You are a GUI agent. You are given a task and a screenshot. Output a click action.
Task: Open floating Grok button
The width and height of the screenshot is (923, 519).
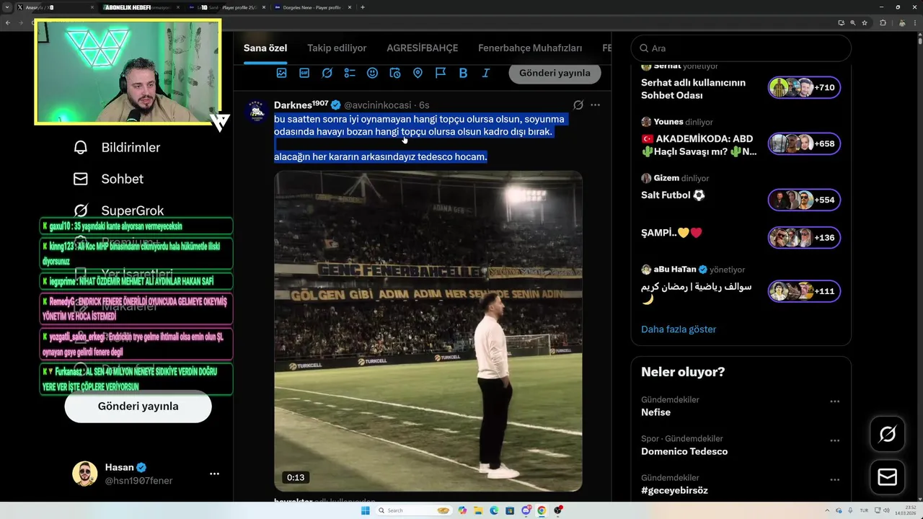click(x=888, y=434)
